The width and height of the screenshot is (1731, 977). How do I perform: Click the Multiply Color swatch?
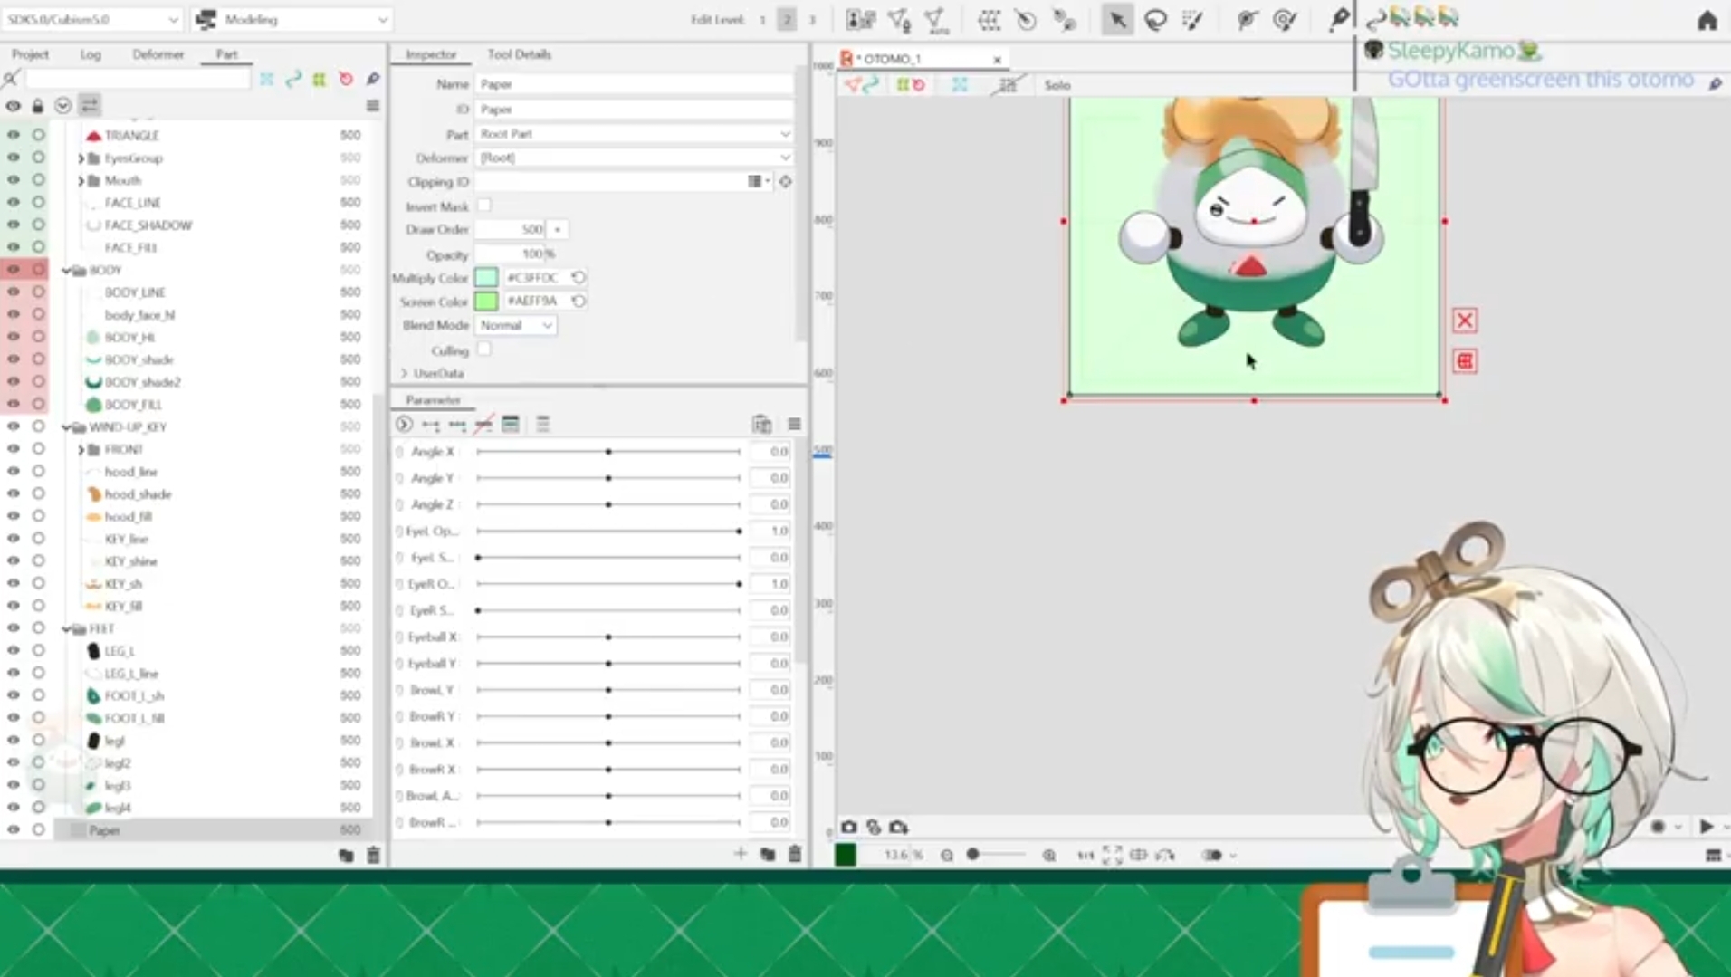(486, 277)
